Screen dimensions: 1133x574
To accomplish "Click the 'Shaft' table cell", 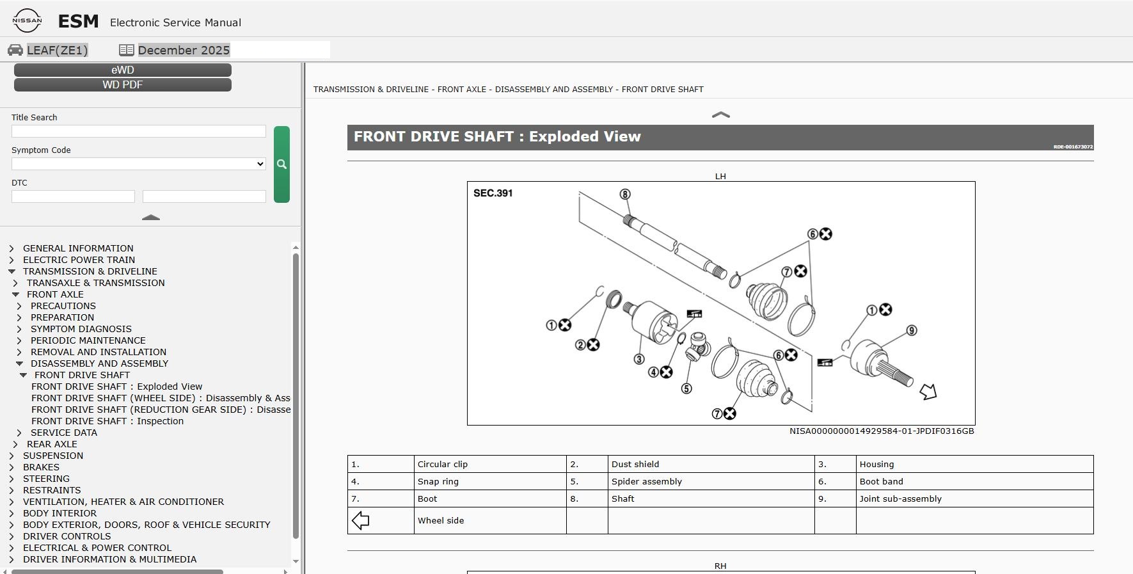I will 711,498.
